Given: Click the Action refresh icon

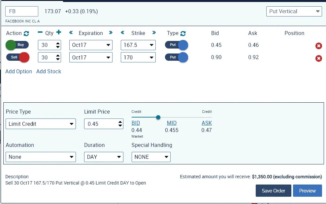Looking at the screenshot, I should click(26, 33).
